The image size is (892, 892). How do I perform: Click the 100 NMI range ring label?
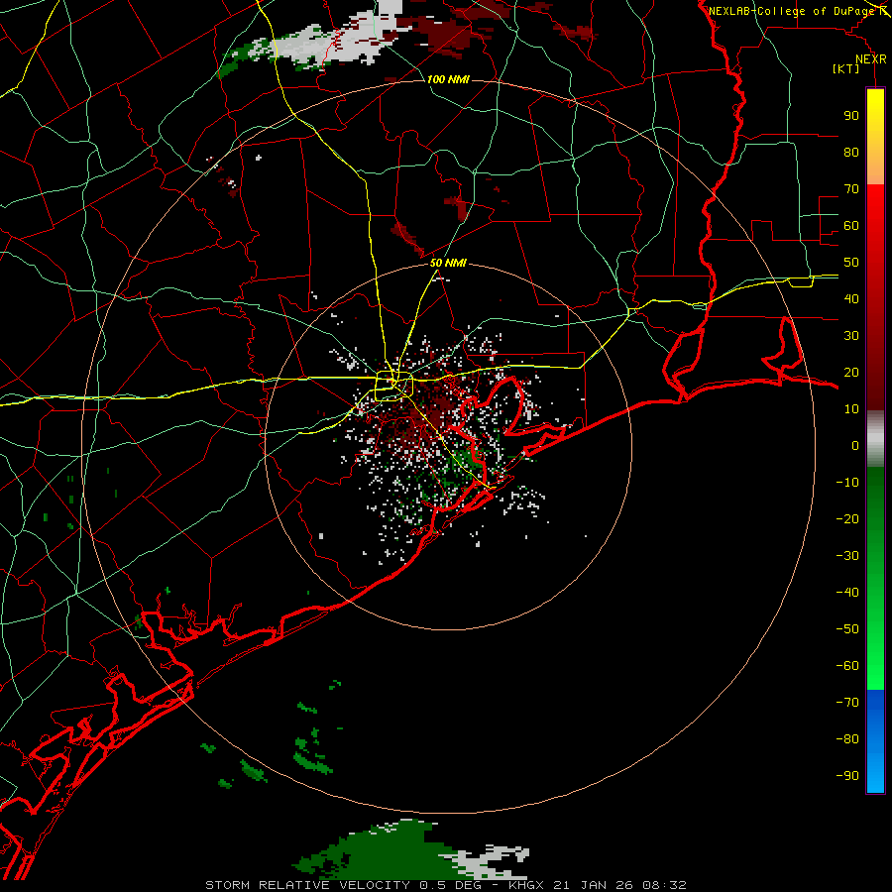[x=448, y=79]
